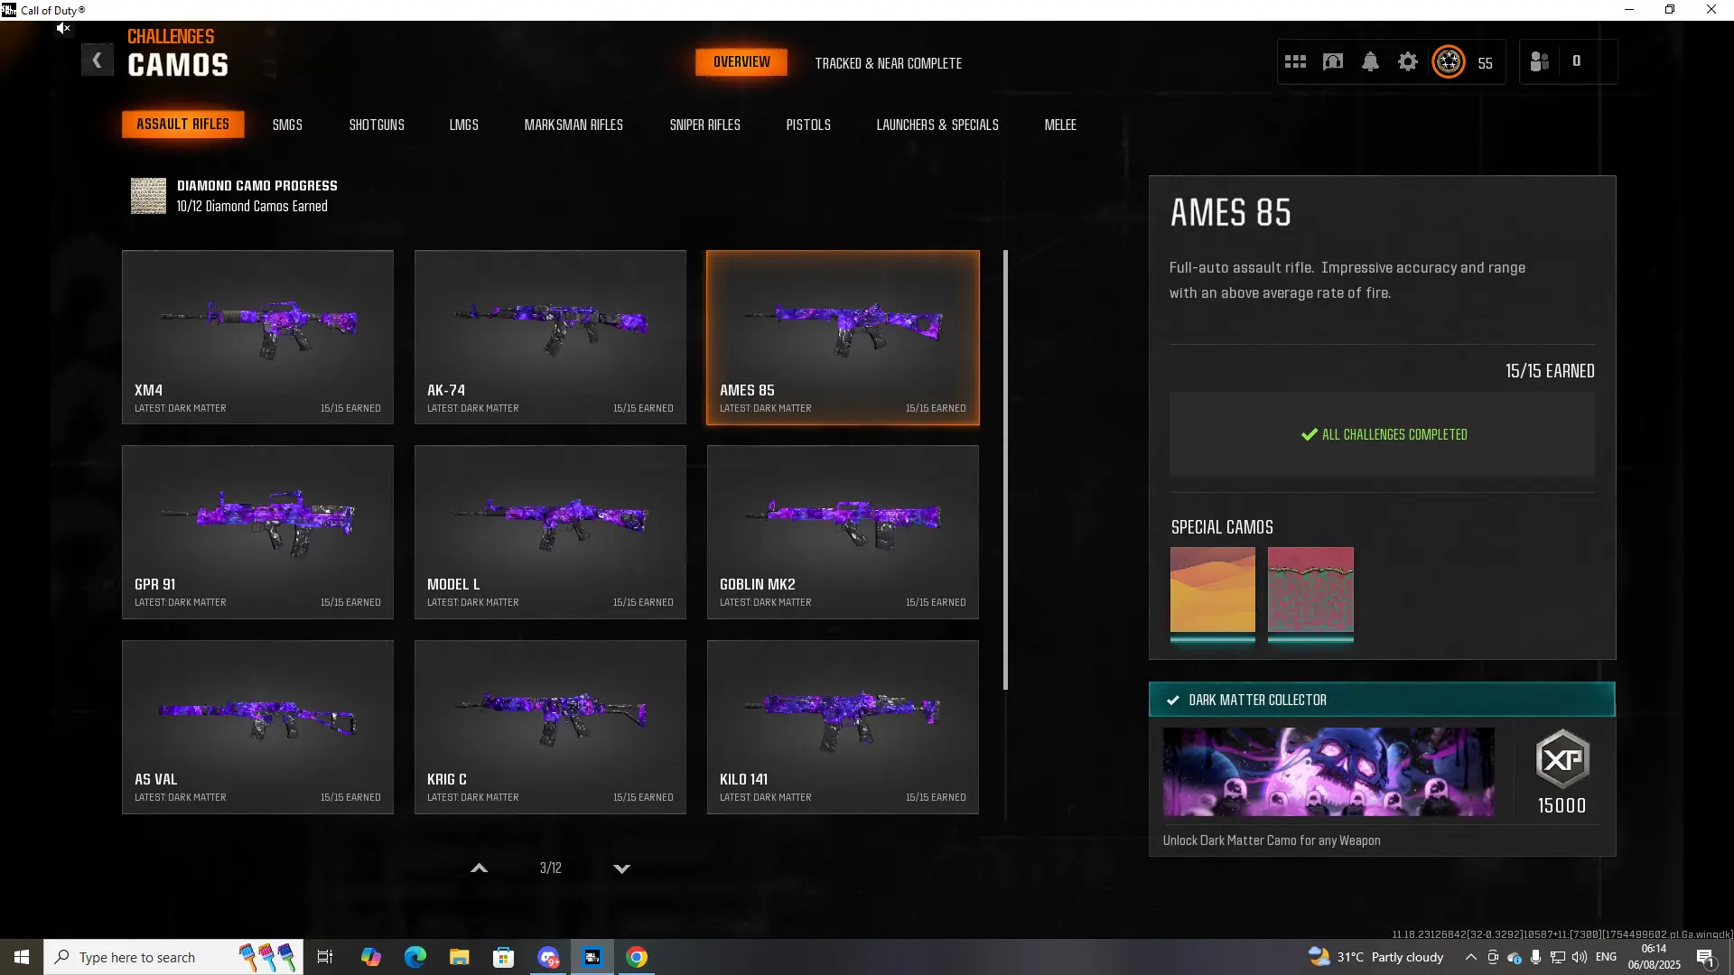Switch to the SMGs tab
Viewport: 1734px width, 975px height.
point(287,125)
